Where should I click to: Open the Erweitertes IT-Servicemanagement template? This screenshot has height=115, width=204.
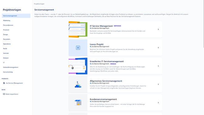[115, 66]
